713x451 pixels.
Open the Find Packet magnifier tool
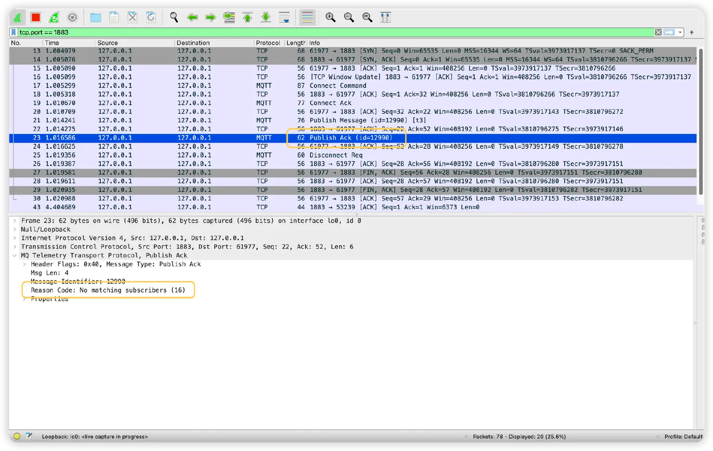pyautogui.click(x=174, y=17)
